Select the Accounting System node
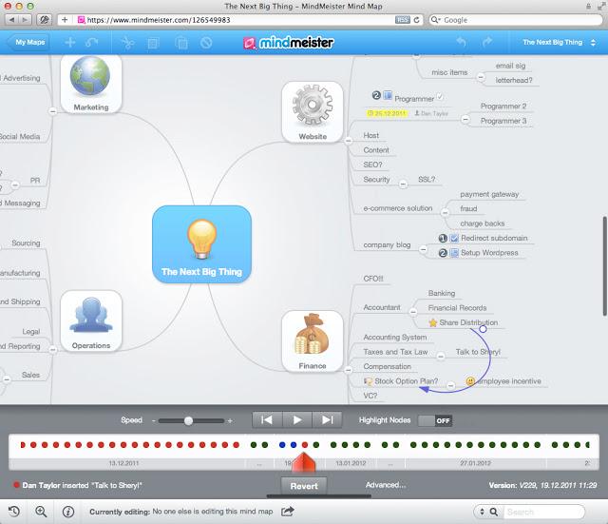This screenshot has width=608, height=524. tap(395, 338)
